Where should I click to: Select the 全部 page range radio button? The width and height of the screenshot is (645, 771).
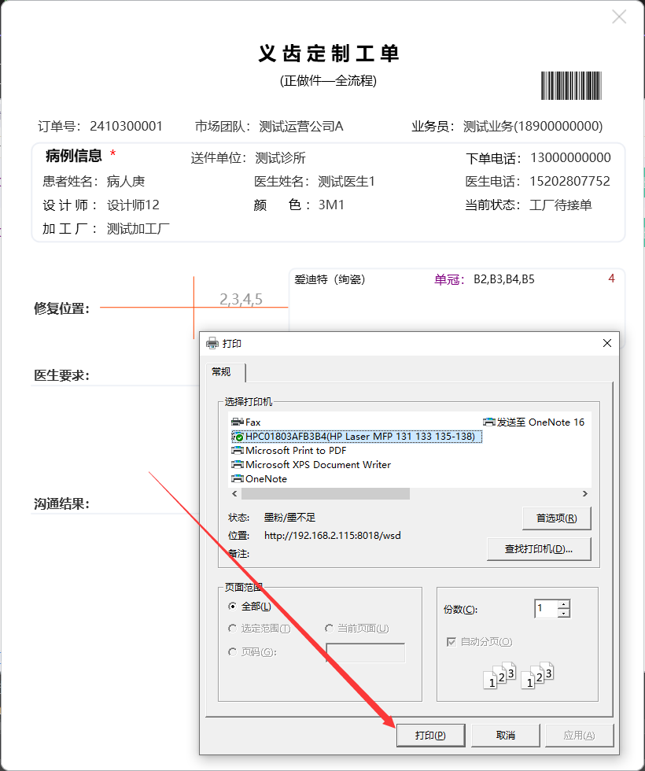(x=232, y=607)
